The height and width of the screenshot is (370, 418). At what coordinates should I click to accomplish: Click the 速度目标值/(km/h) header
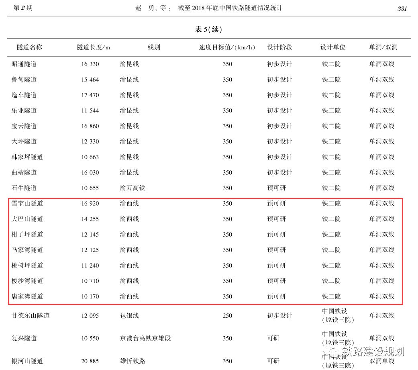point(227,47)
